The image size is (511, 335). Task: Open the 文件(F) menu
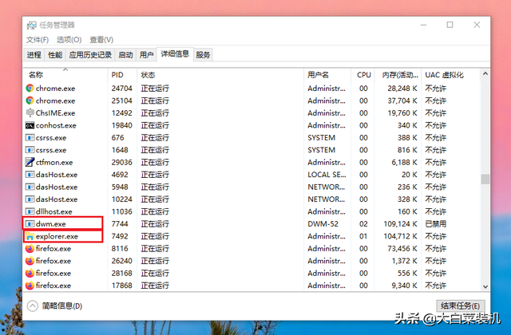38,40
